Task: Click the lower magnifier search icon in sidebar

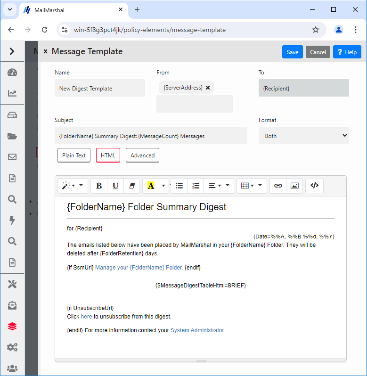Action: (x=12, y=241)
